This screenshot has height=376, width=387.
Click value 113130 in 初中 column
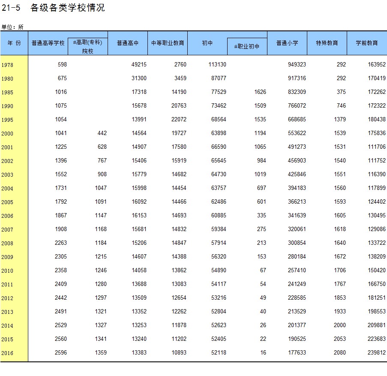tap(217, 64)
